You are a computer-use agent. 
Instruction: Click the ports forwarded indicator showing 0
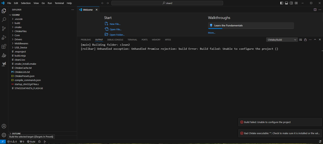[x=22, y=142]
